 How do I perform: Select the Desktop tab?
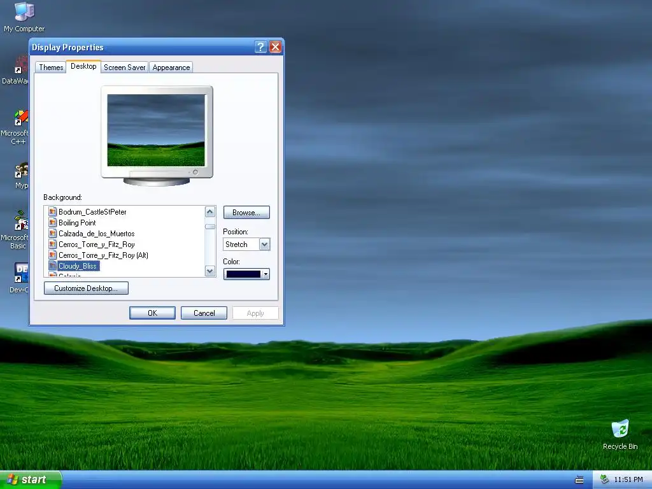click(x=83, y=66)
